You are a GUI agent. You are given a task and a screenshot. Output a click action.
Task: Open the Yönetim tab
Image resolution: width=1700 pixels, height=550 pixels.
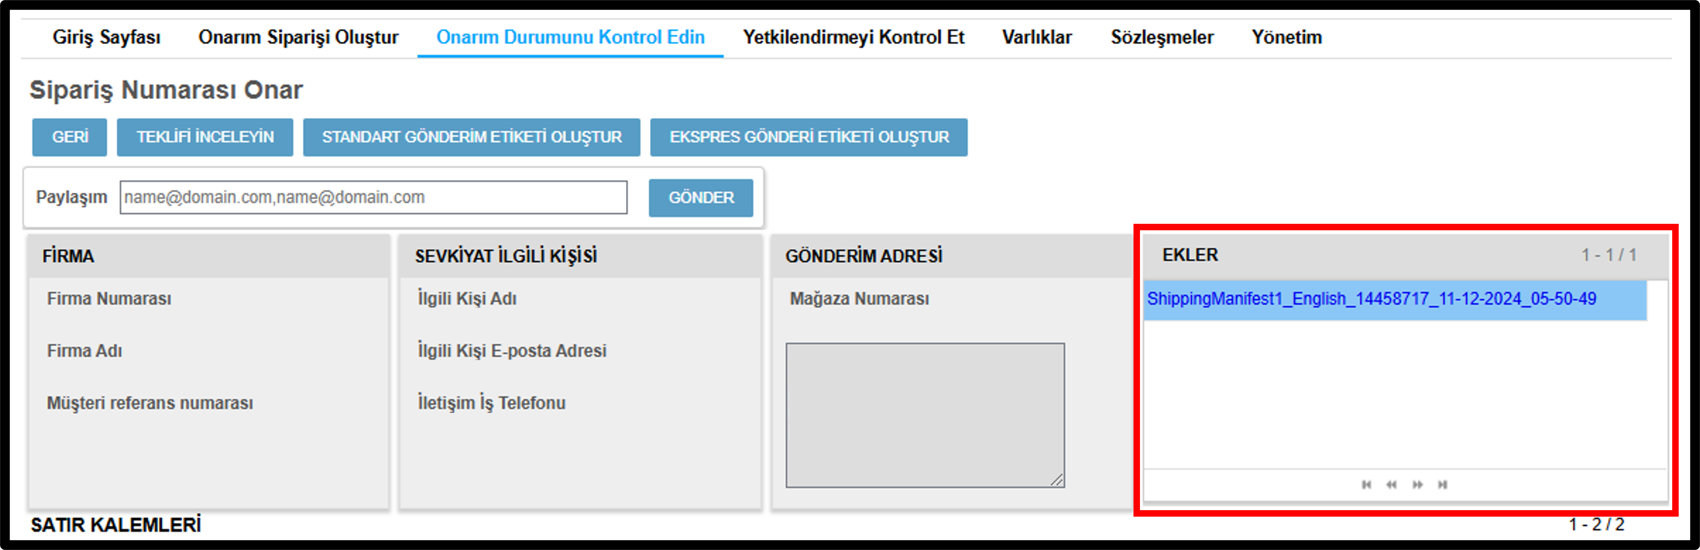pyautogui.click(x=1287, y=37)
